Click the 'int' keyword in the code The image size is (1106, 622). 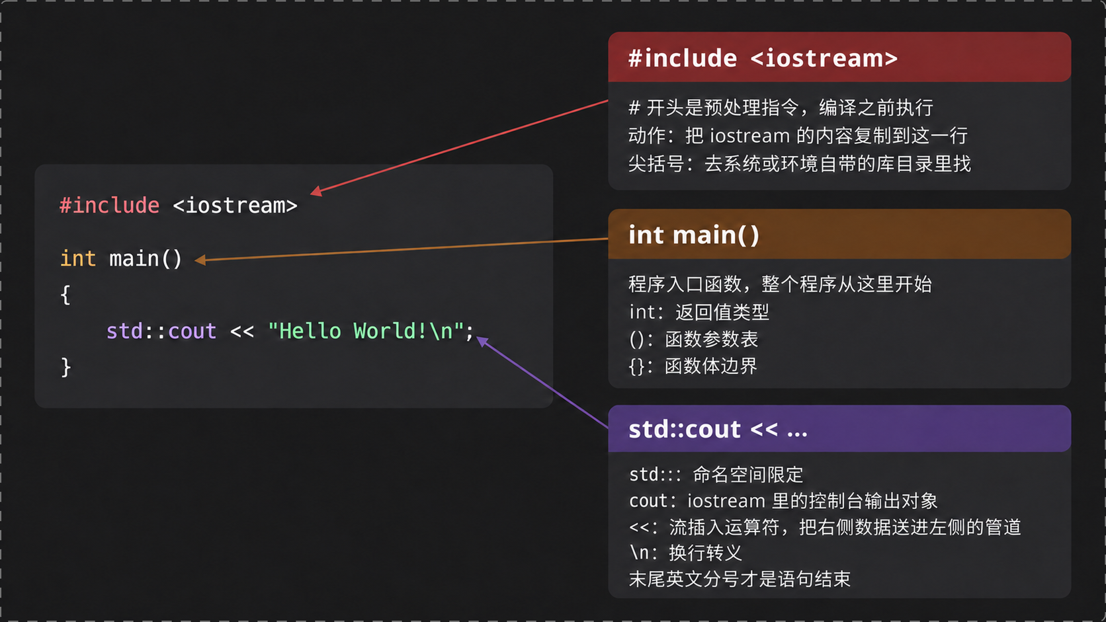pyautogui.click(x=78, y=258)
